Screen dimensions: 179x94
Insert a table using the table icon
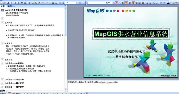pyautogui.click(x=56, y=3)
